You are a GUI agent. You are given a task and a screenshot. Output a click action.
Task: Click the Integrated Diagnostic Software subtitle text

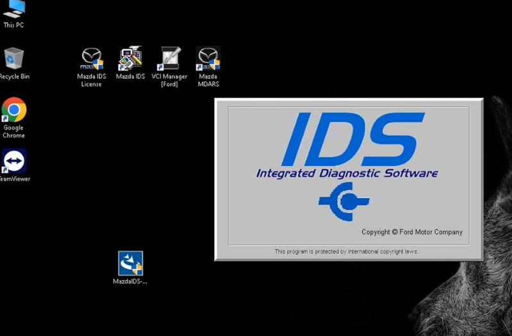pos(347,173)
